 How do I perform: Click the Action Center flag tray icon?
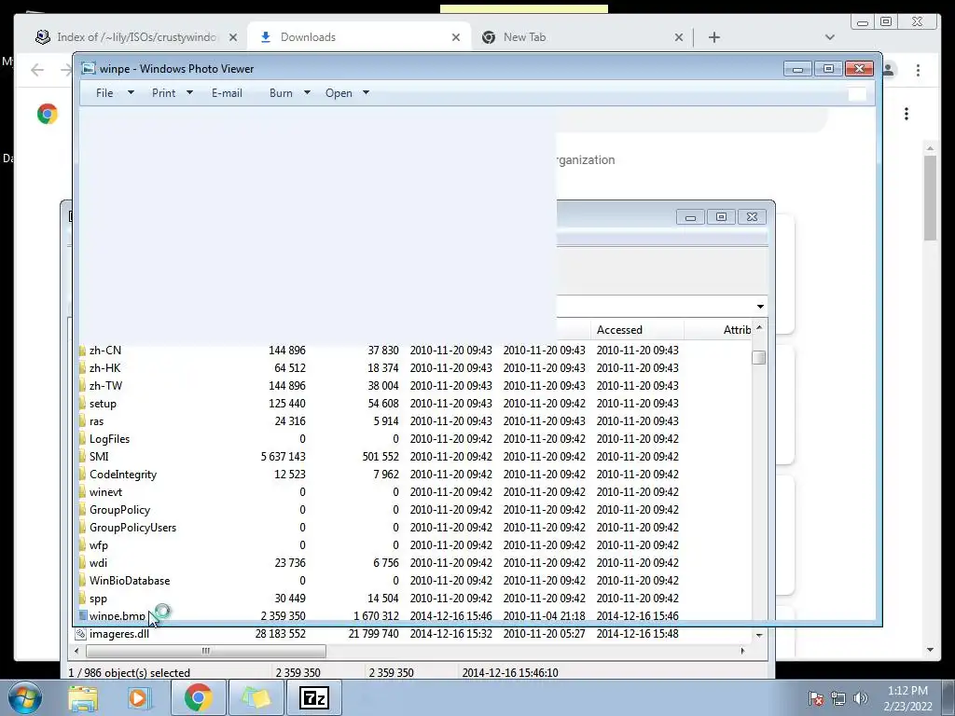815,698
